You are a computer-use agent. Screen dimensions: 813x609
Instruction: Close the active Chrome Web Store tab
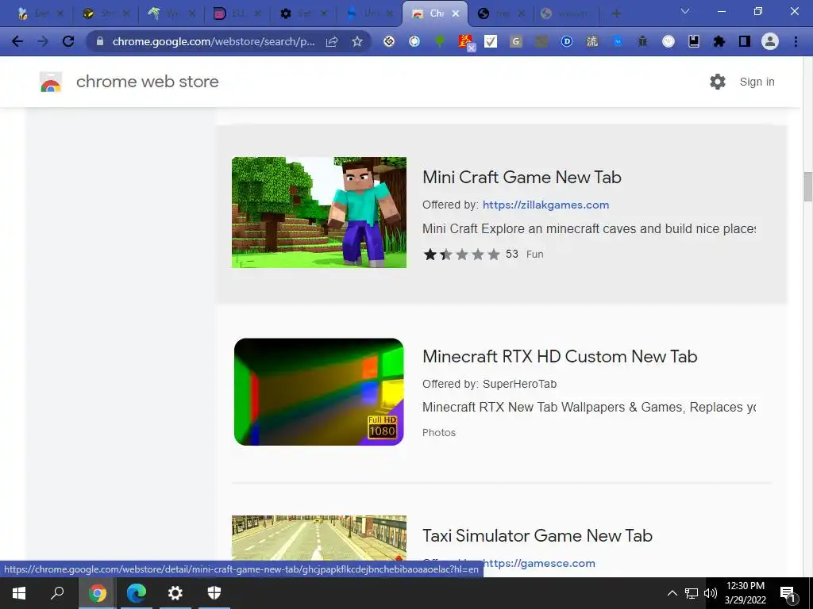click(456, 14)
